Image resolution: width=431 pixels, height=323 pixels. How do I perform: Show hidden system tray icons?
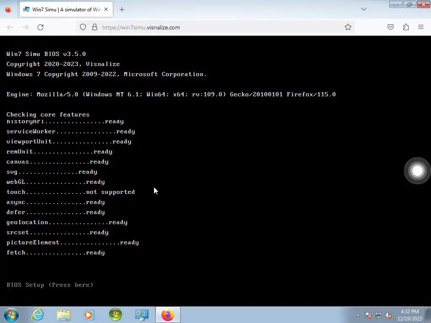tap(358, 315)
